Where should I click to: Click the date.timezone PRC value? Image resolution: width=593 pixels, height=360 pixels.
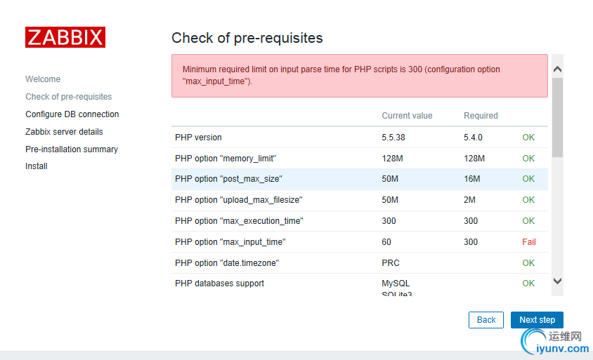click(x=391, y=263)
